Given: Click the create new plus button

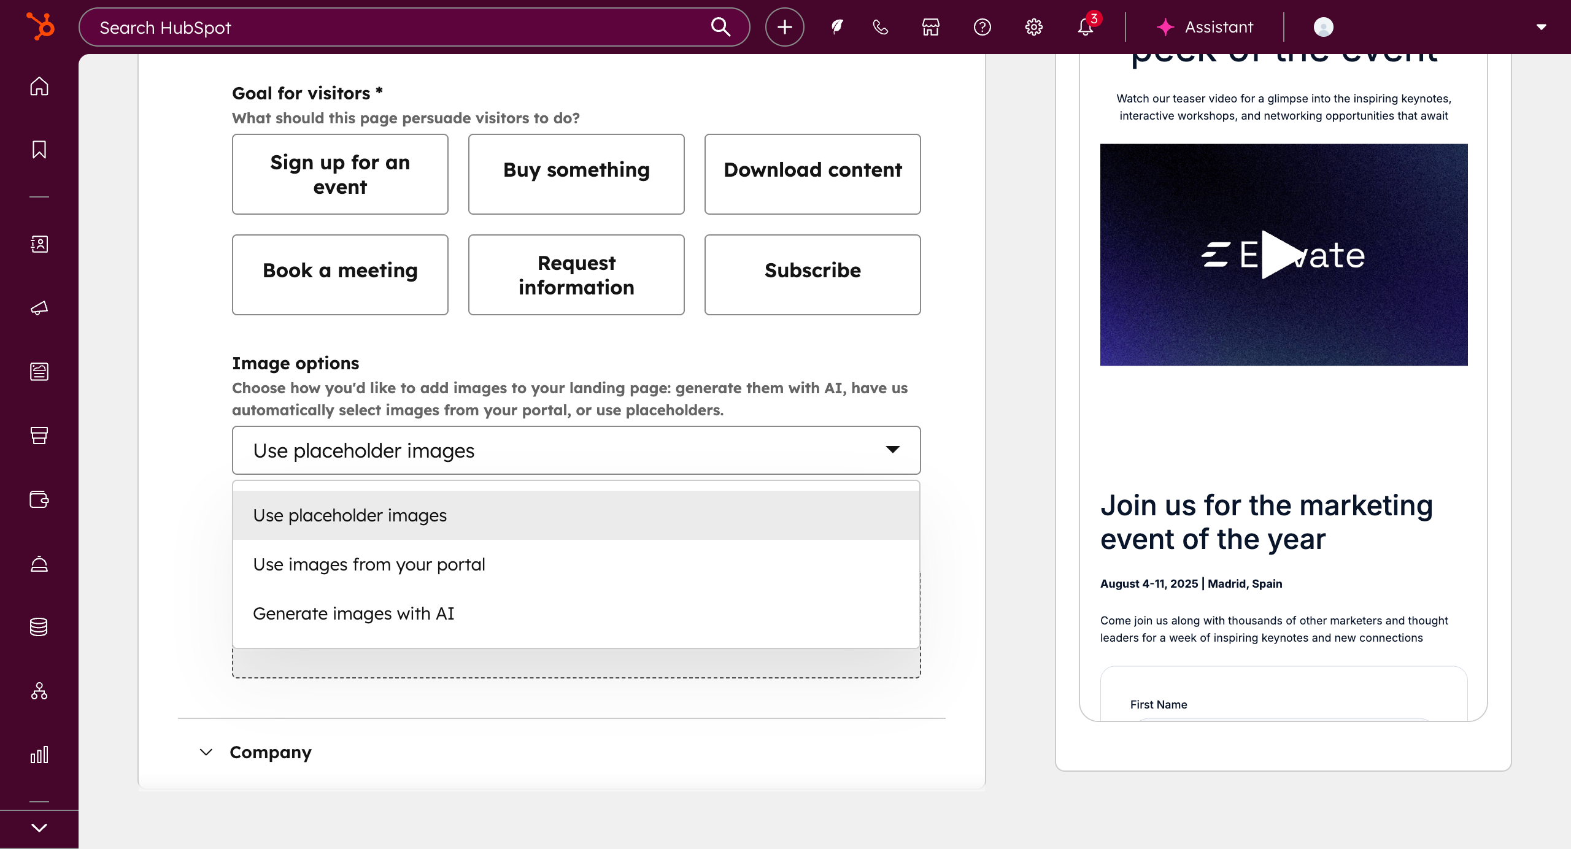Looking at the screenshot, I should click(x=784, y=27).
